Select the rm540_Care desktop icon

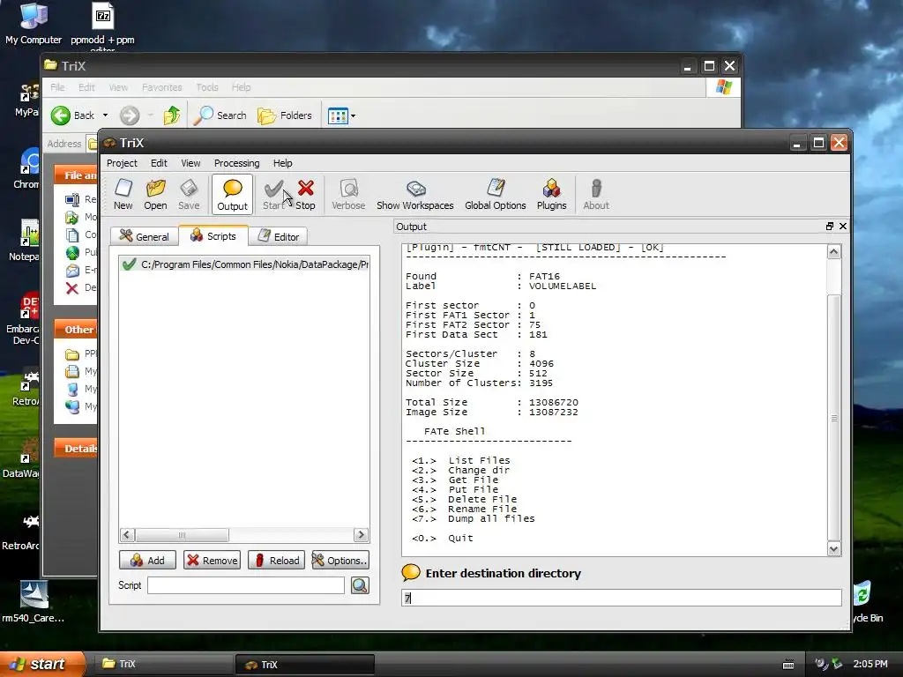(33, 602)
